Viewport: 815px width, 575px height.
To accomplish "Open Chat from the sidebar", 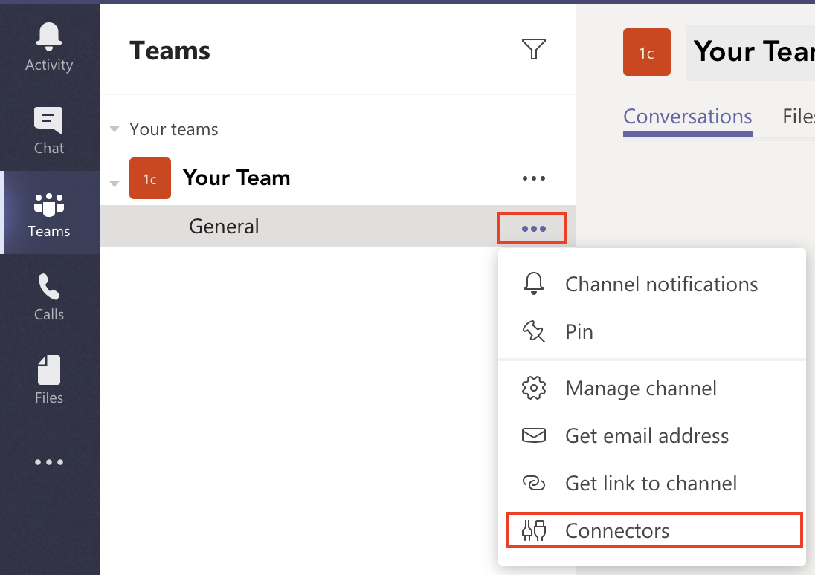I will 49,131.
